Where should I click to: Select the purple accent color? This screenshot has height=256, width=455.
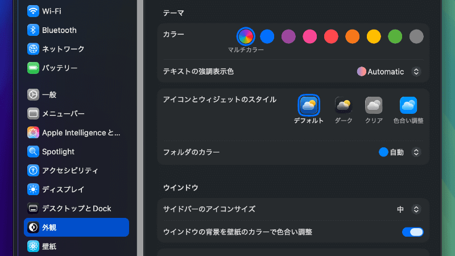click(288, 36)
